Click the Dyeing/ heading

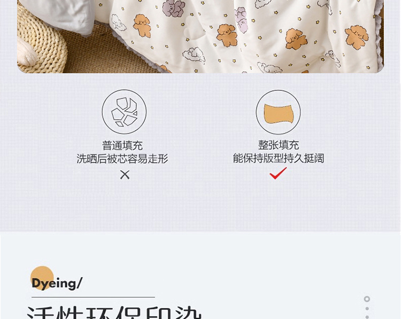pyautogui.click(x=57, y=284)
